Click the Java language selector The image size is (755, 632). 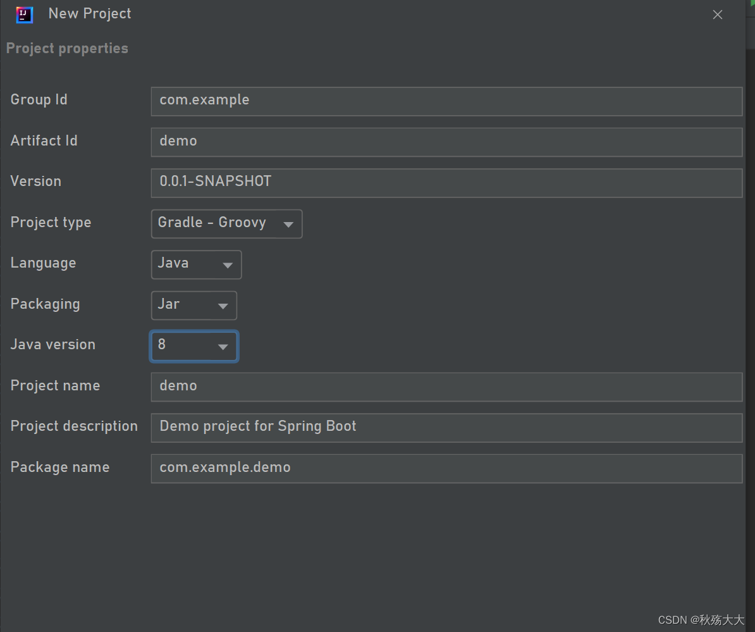pos(187,264)
